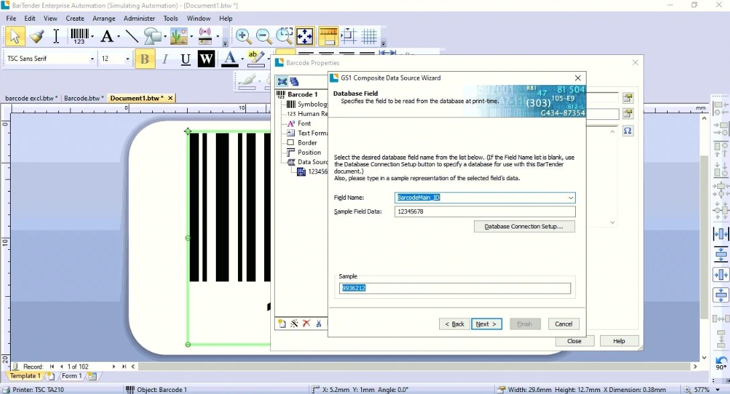
Task: Jump to the last database record
Action: click(124, 367)
